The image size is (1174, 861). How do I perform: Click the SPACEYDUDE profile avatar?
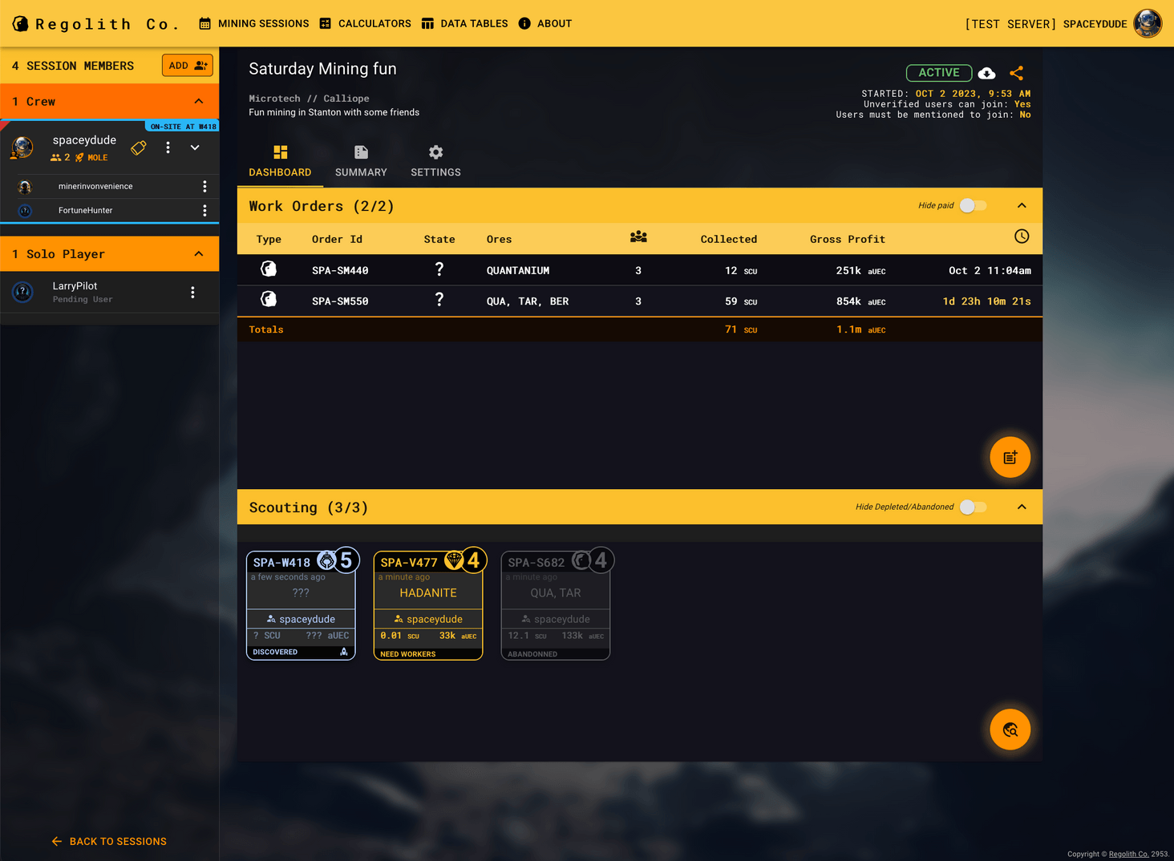(x=1148, y=23)
